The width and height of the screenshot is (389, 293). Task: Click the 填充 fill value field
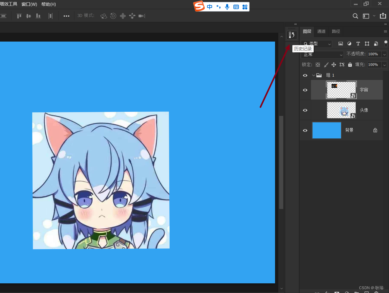[375, 65]
